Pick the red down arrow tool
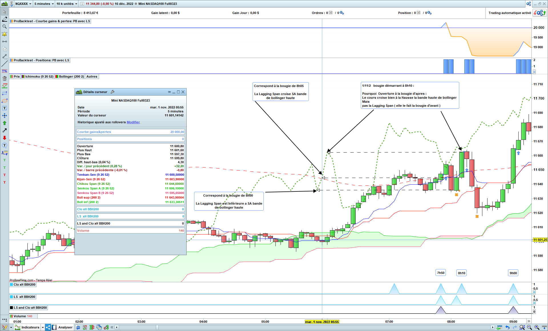The image size is (548, 331). [x=5, y=138]
